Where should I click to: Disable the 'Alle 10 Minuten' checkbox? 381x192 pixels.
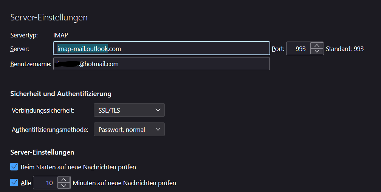pyautogui.click(x=14, y=183)
